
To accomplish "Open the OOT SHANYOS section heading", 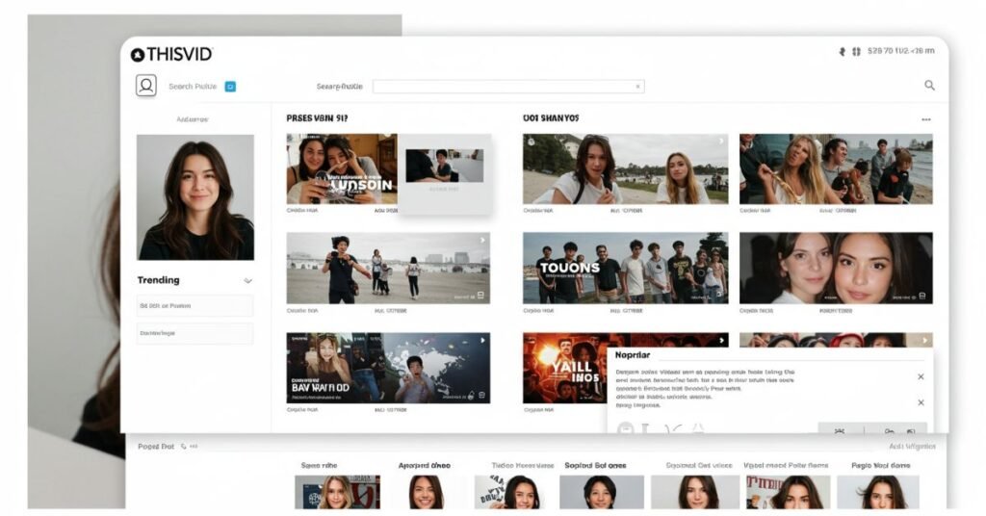I will (x=551, y=118).
